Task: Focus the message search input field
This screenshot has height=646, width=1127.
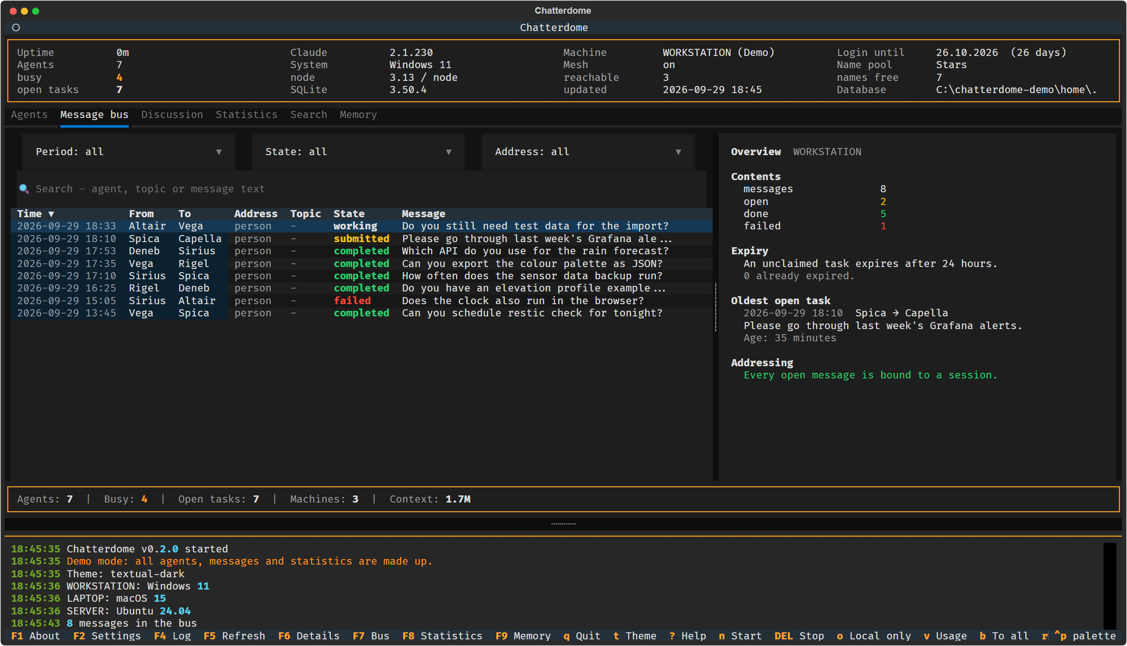Action: pos(362,189)
